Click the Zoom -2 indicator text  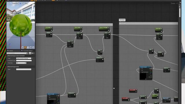174,3
